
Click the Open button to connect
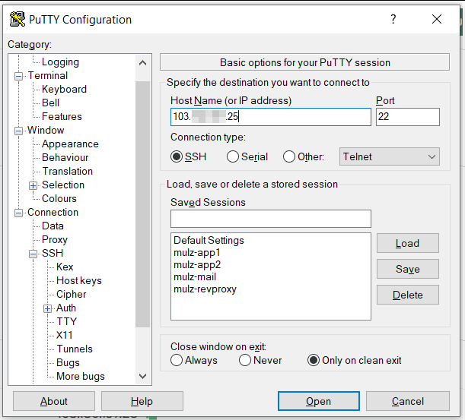pyautogui.click(x=318, y=401)
